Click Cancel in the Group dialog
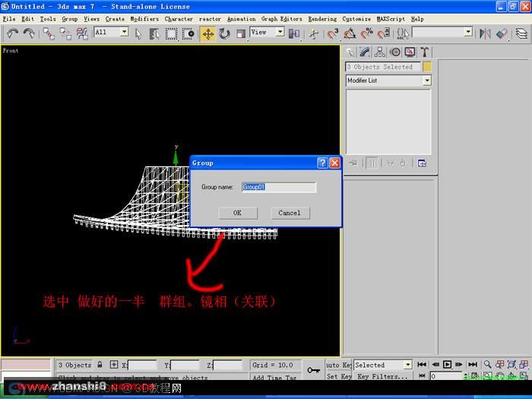 coord(290,213)
